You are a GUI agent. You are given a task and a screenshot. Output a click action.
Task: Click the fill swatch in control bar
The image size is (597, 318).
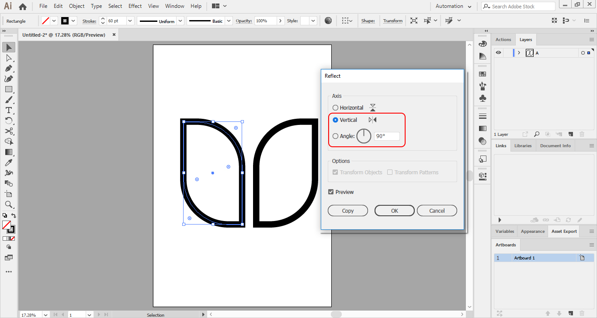pyautogui.click(x=45, y=21)
